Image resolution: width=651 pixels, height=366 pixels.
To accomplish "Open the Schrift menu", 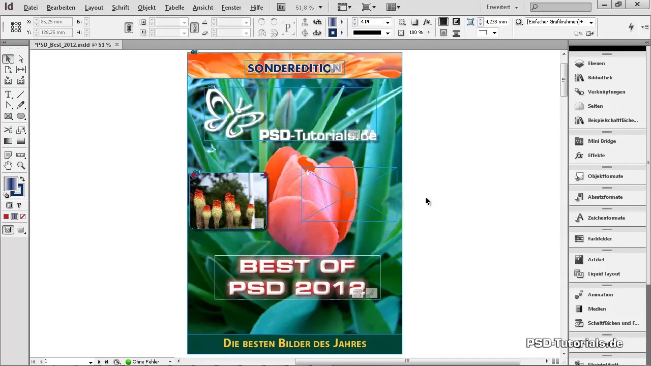I will (121, 8).
